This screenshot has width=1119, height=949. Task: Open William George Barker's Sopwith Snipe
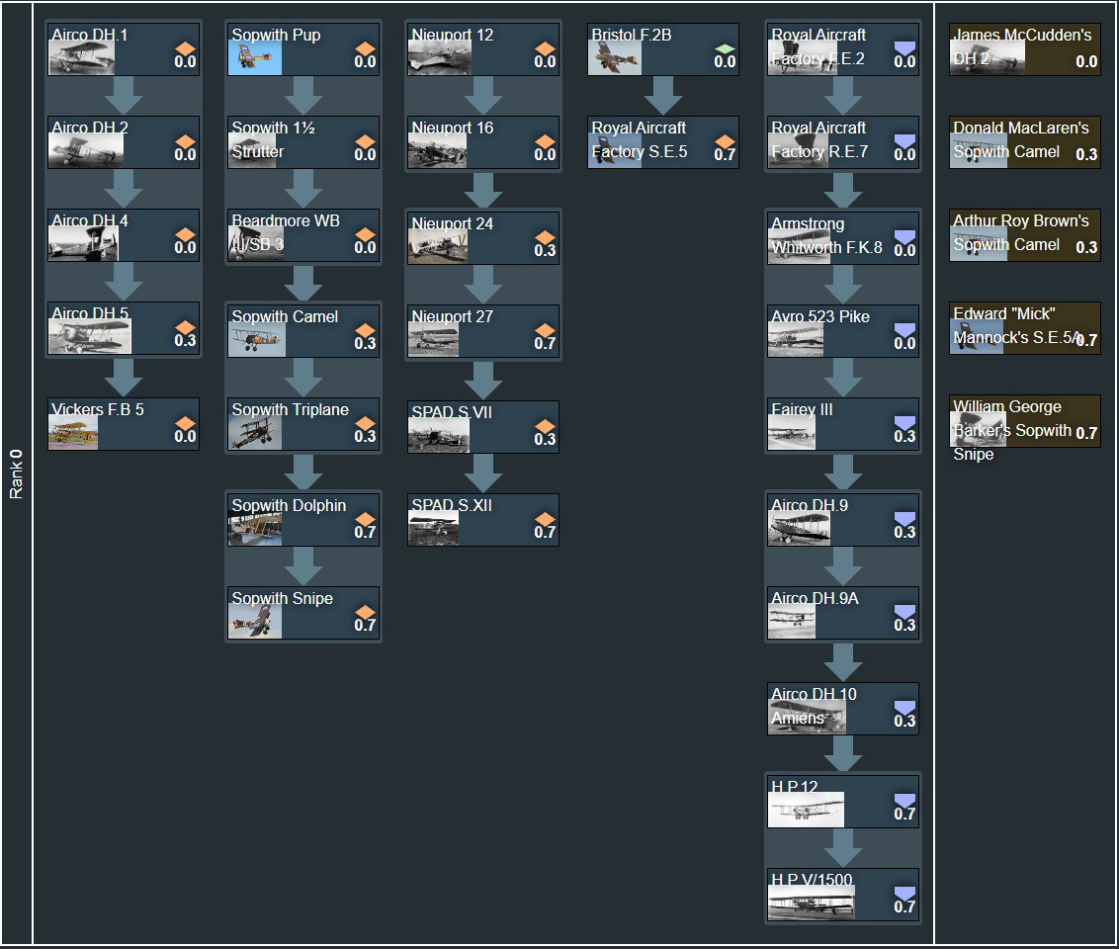click(1024, 421)
